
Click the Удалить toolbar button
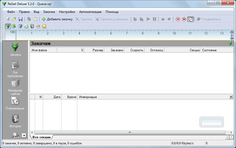point(84,19)
